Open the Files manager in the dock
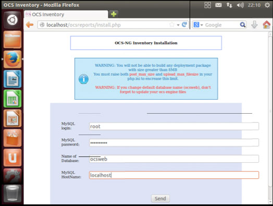This screenshot has height=206, width=273. pos(13,40)
